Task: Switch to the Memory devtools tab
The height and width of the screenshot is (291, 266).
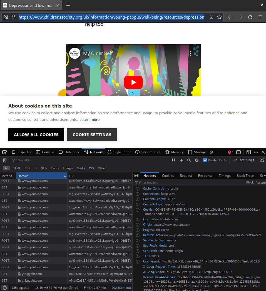Action: 174,152
